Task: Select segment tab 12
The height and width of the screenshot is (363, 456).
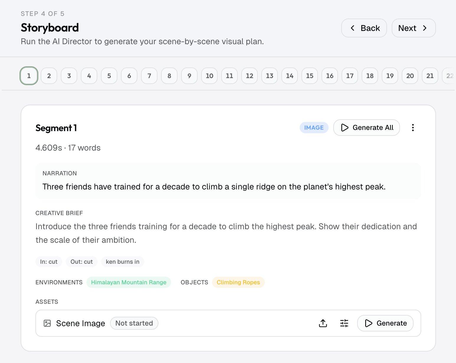Action: coord(250,76)
